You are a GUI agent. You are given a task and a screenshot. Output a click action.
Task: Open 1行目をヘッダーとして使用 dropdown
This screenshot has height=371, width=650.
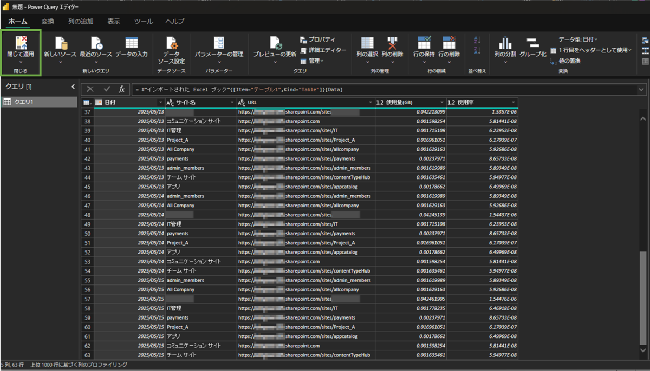pos(591,50)
